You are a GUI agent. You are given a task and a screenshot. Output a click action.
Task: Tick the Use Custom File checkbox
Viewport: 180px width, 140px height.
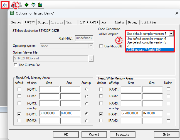16,65
